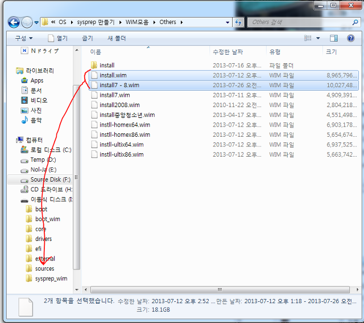This screenshot has height=323, width=364.
Task: Click the Refresh button beside address bar
Action: coord(238,23)
